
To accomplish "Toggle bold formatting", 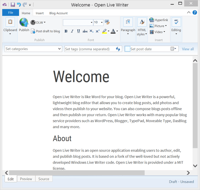I will click(66, 31).
